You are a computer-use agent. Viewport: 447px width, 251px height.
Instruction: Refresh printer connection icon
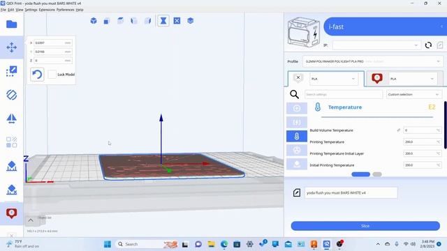428,45
